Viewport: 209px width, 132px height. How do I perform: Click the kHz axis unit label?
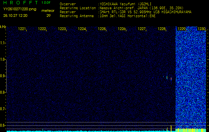[x=3, y=27]
